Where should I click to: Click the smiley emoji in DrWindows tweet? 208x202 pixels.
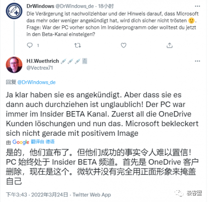[x=191, y=21]
